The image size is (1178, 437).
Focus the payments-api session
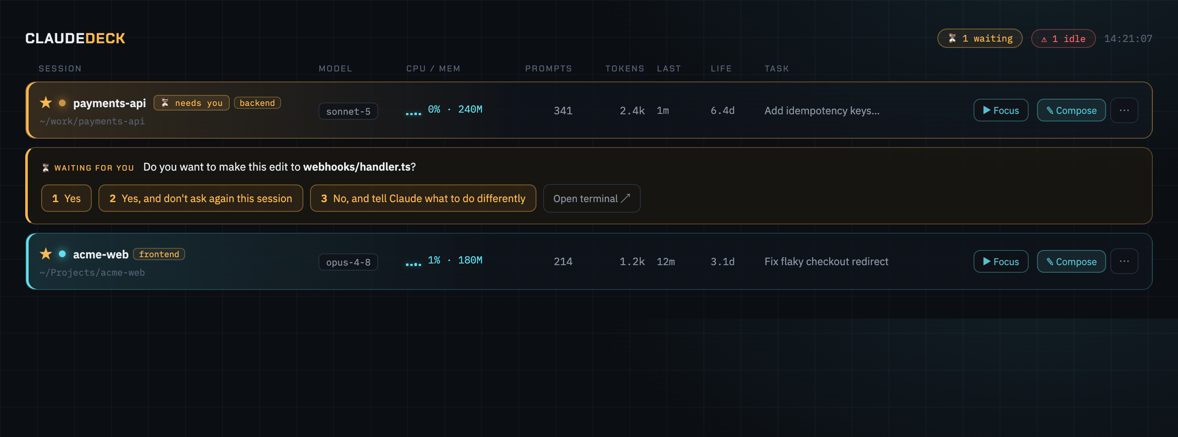[1000, 111]
